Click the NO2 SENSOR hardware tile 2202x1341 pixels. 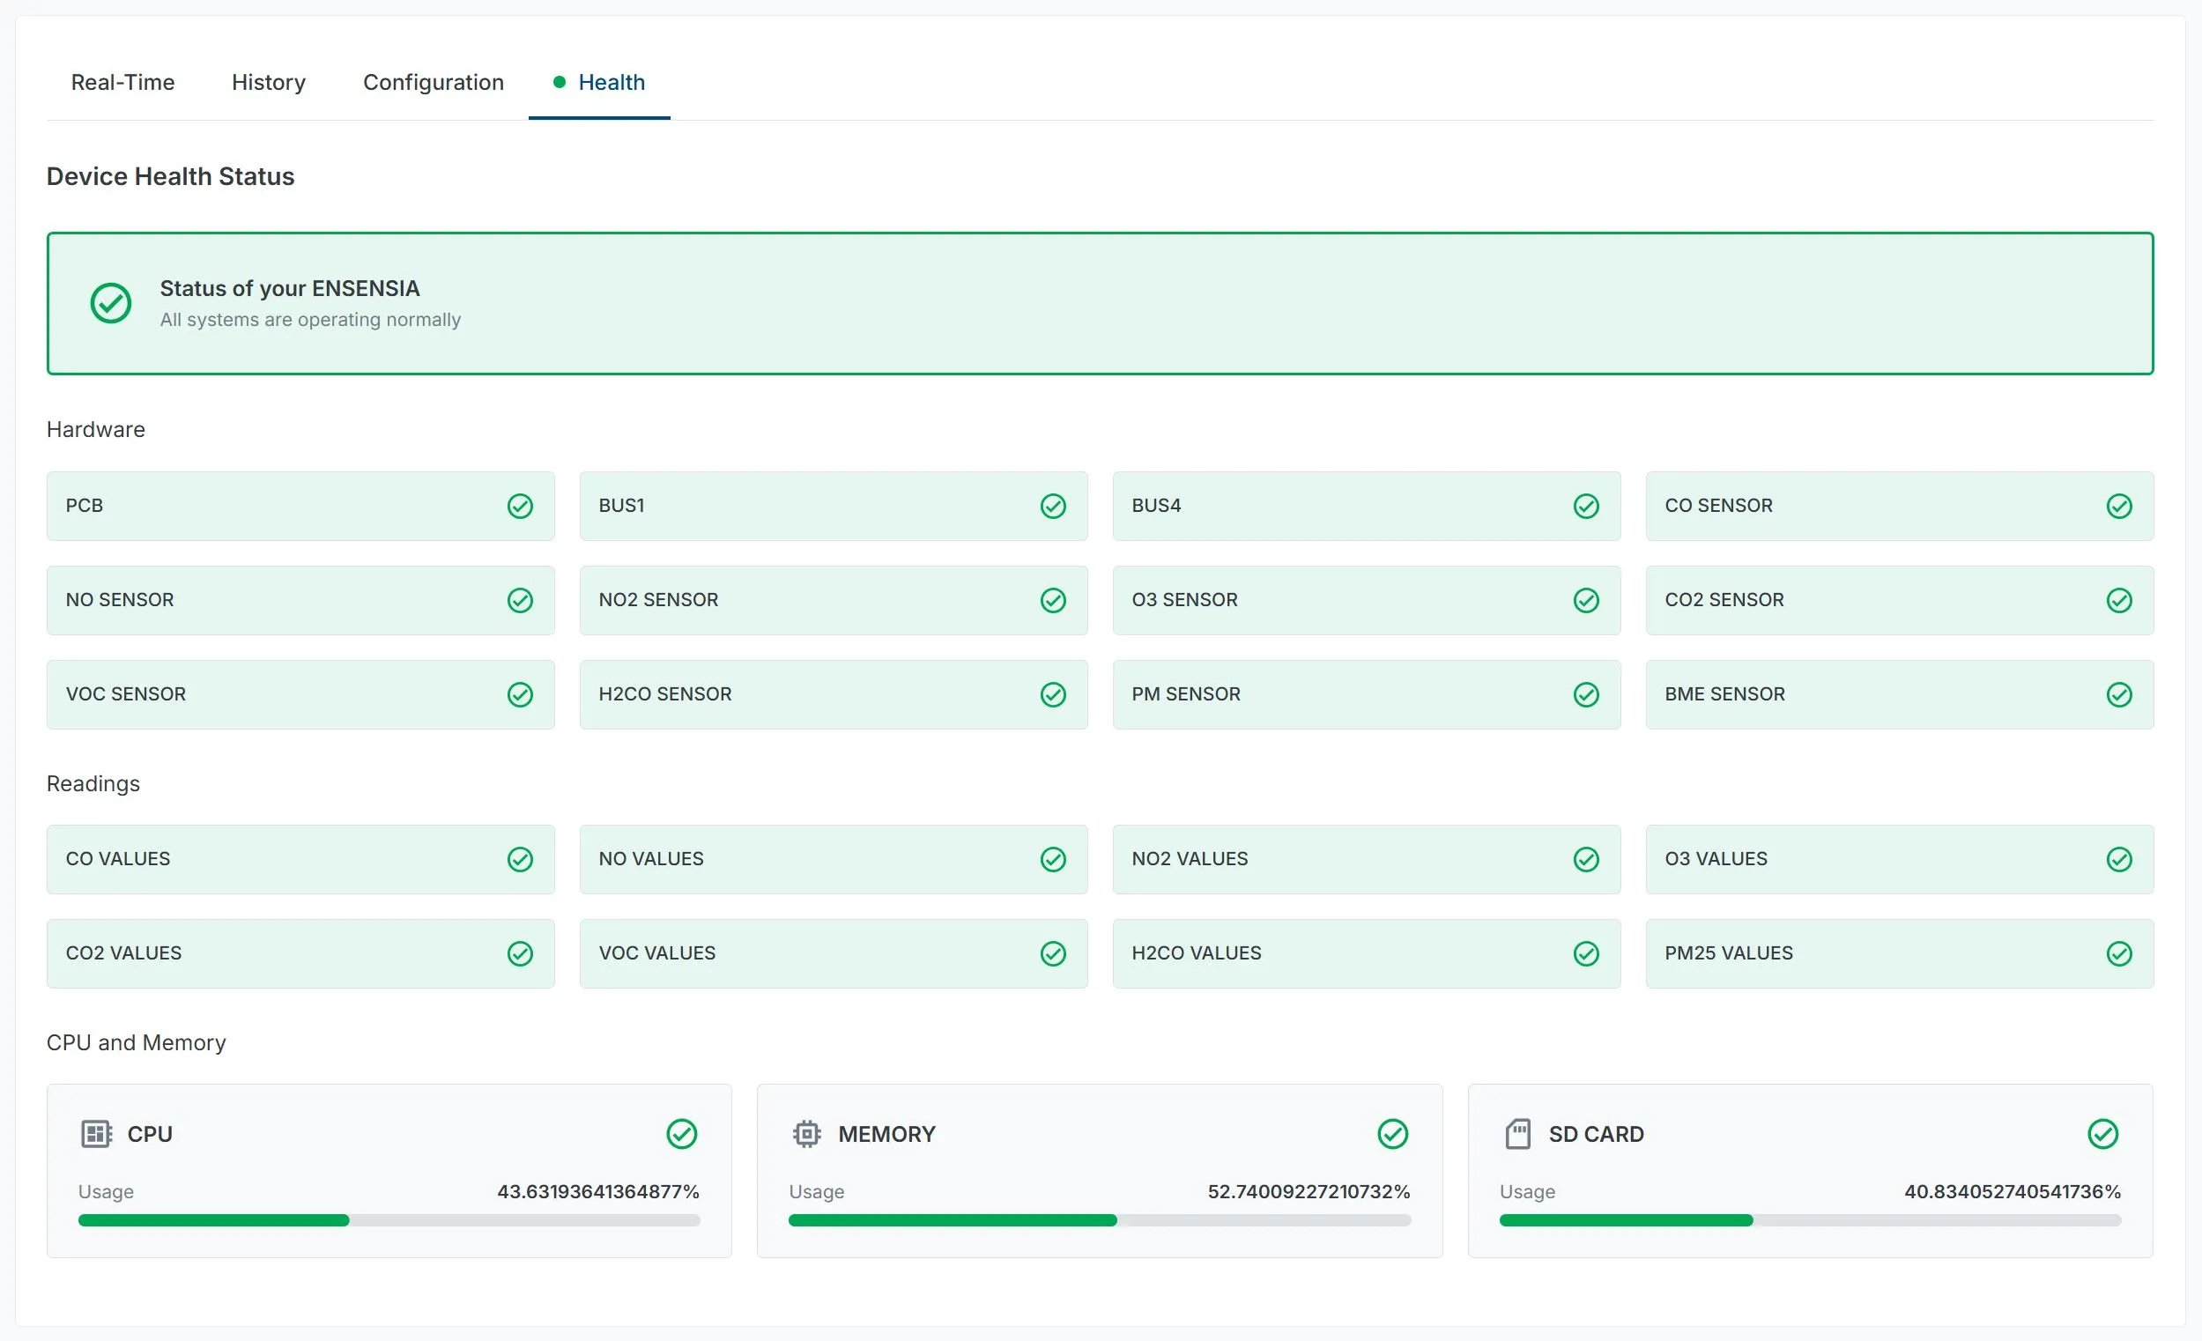pos(833,600)
